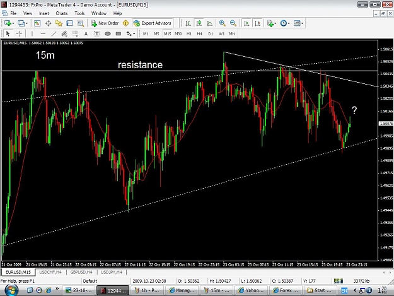
Task: Switch to M30 timeframe
Action: pos(178,33)
